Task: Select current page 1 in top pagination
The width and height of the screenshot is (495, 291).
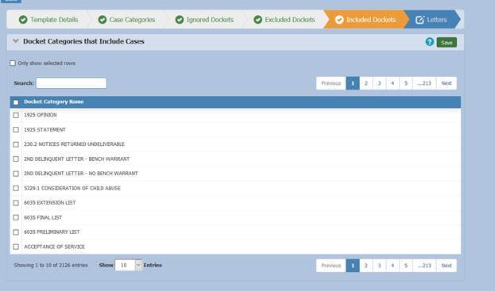Action: point(353,83)
